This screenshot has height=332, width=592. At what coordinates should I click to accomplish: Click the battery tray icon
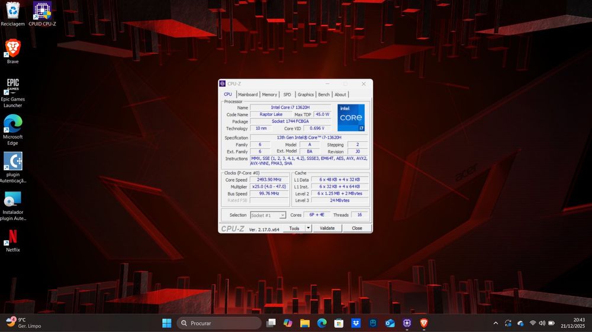pos(551,323)
